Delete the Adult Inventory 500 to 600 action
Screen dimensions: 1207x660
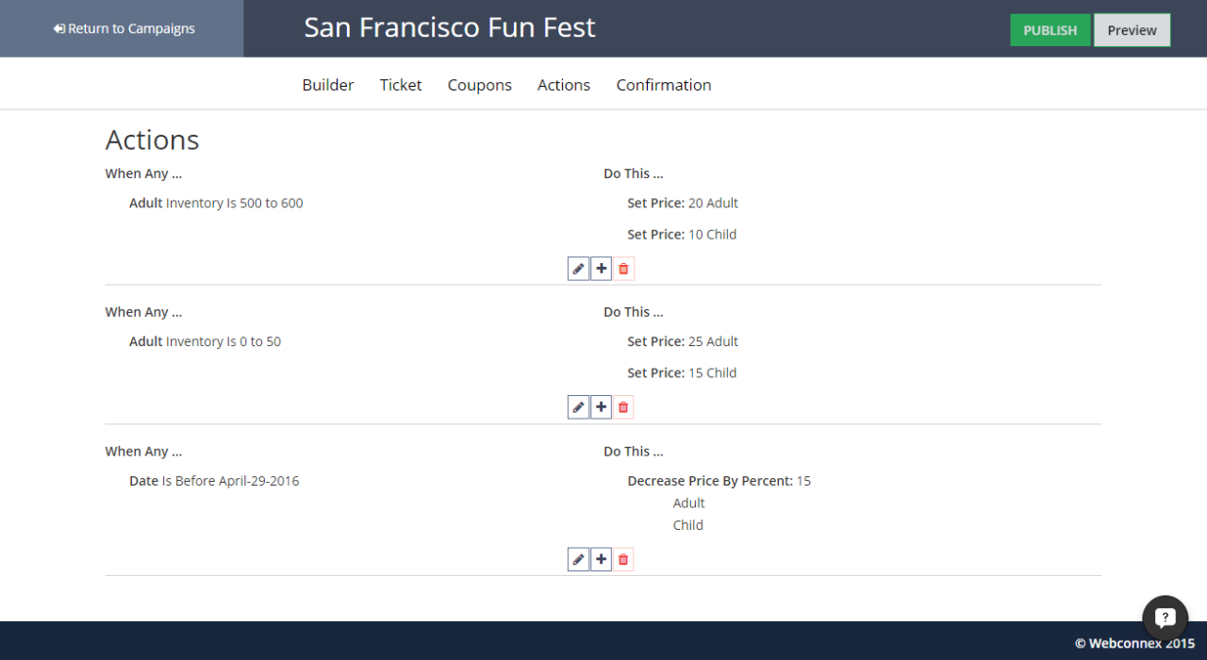coord(623,269)
